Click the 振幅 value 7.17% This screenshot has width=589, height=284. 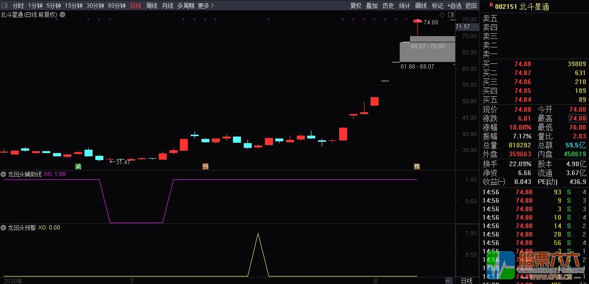522,136
